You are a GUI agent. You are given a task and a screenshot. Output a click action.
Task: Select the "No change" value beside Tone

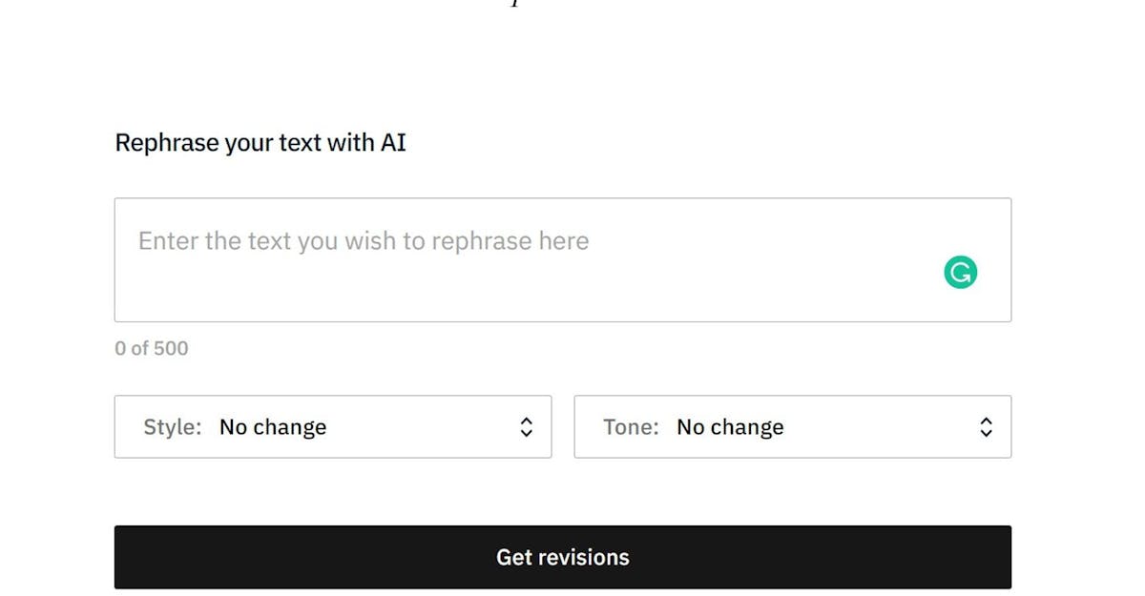coord(730,427)
